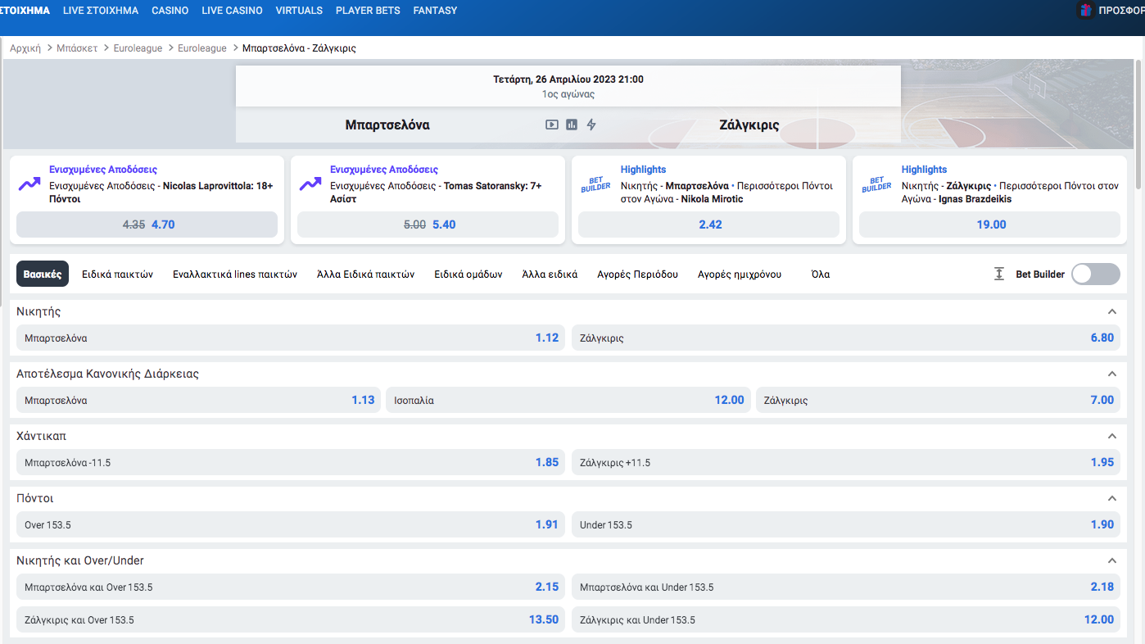The image size is (1145, 644).
Task: Click the expand-height icon beside Bet Builder
Action: 999,274
